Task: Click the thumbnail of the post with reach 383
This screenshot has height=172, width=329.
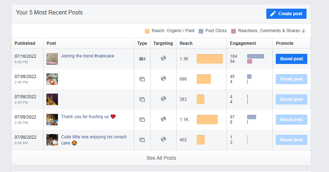Action: [52, 99]
